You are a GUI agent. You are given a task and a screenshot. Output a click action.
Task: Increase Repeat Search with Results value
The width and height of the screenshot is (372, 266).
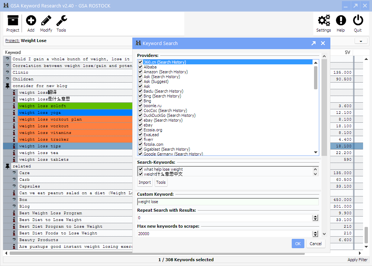[x=315, y=217]
